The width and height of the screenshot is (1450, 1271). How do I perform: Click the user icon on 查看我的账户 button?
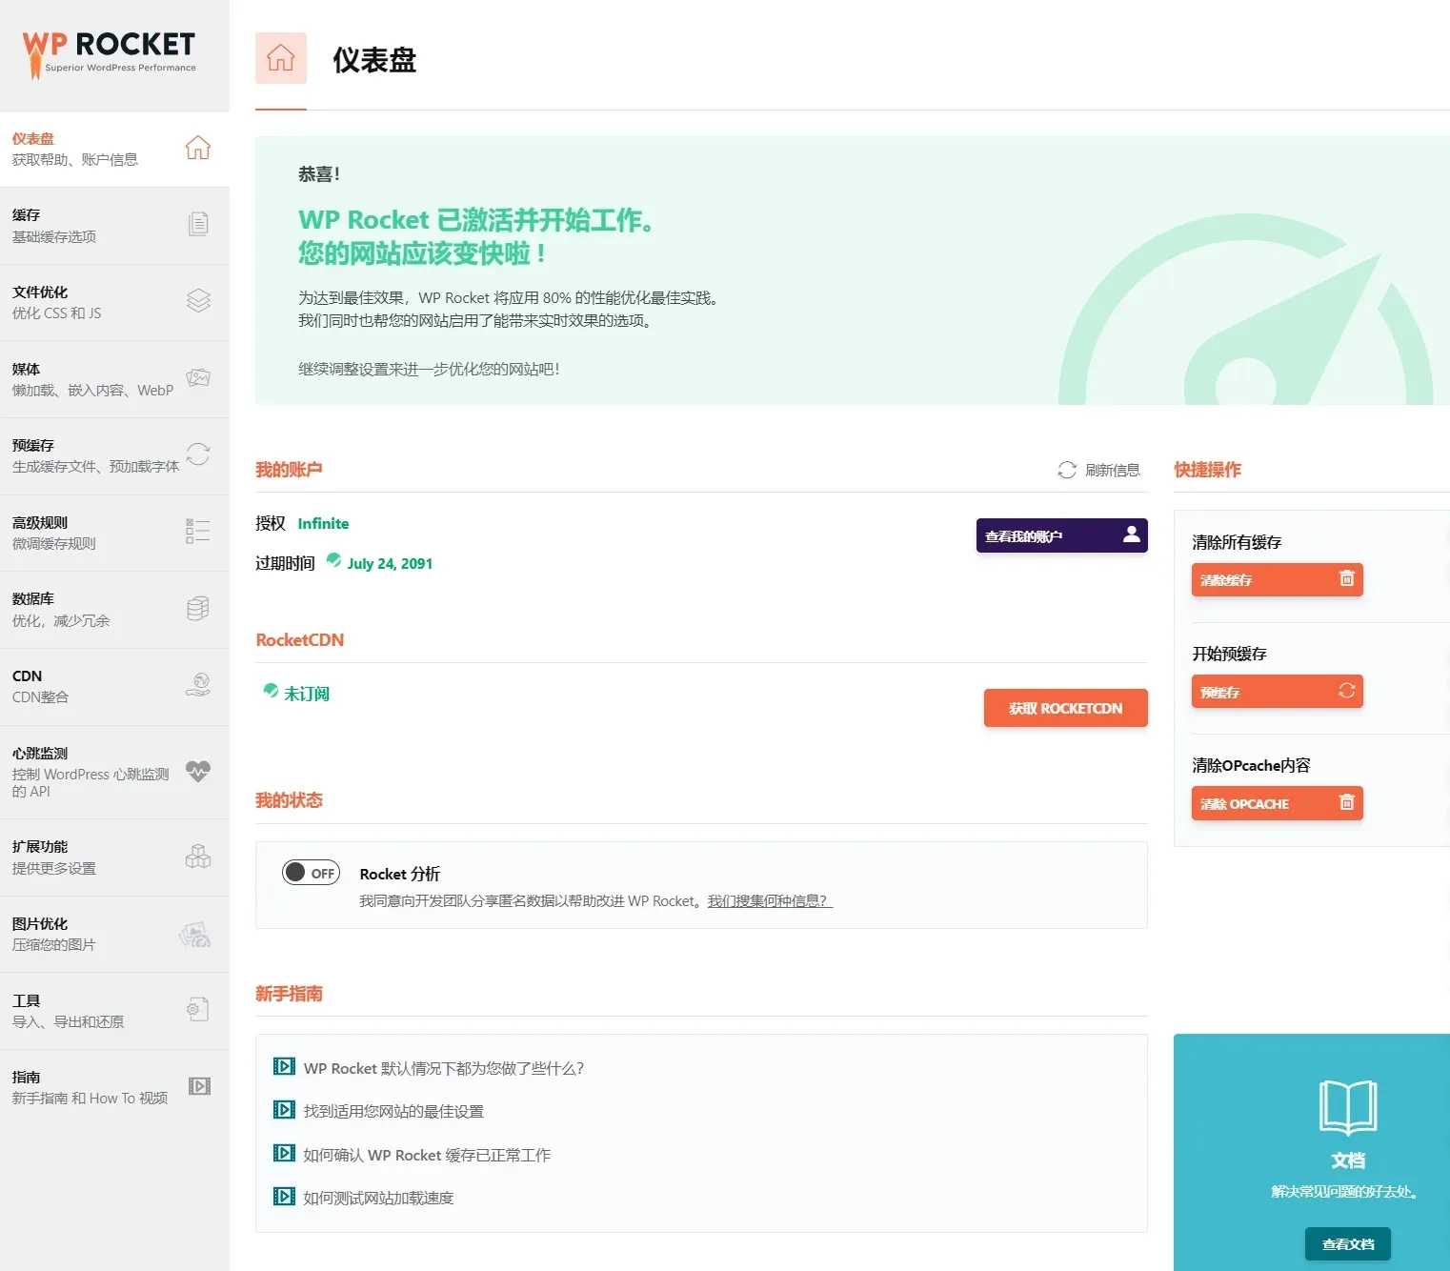click(x=1132, y=535)
